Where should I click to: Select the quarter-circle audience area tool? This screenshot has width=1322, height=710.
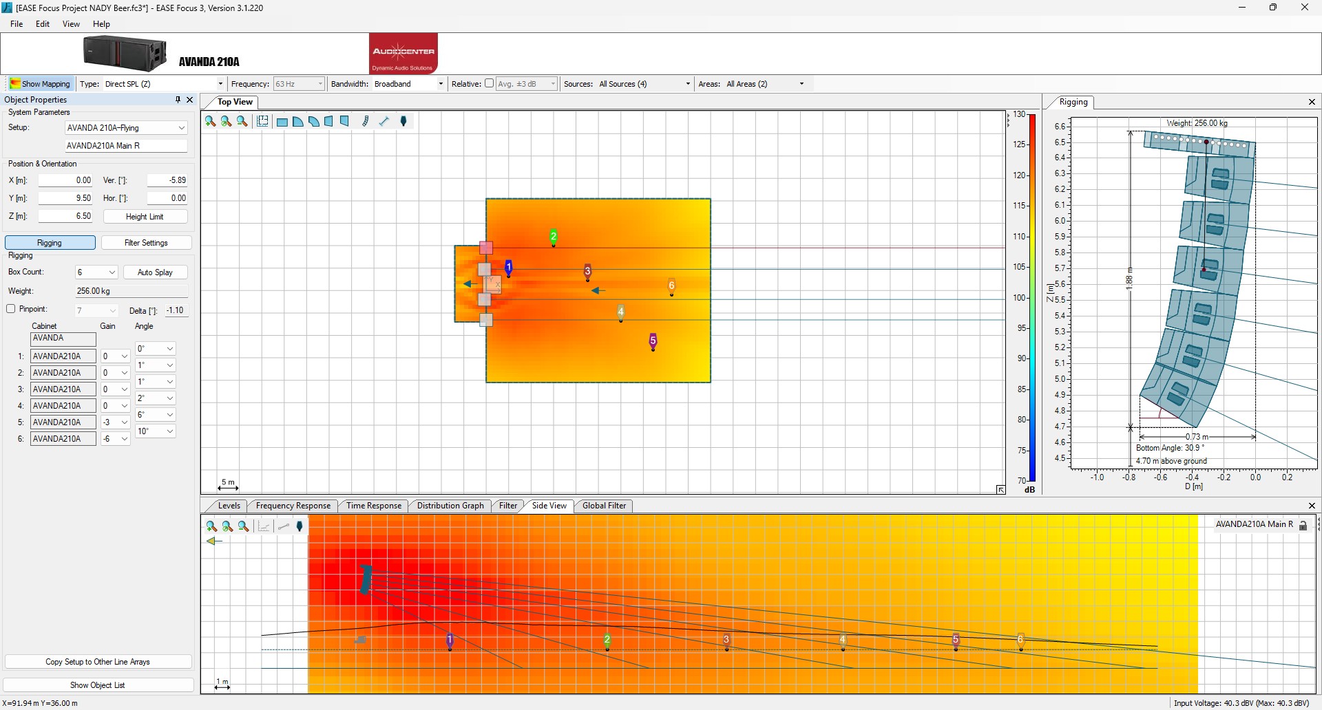pyautogui.click(x=298, y=122)
